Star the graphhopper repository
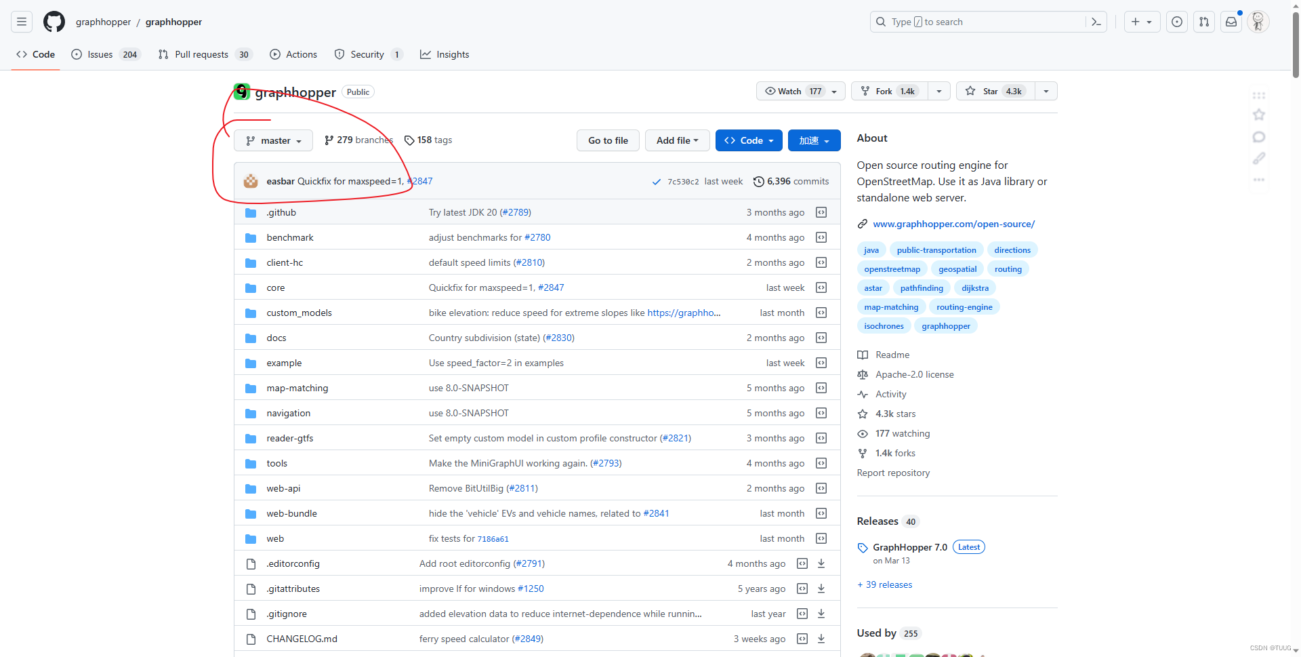 tap(995, 91)
